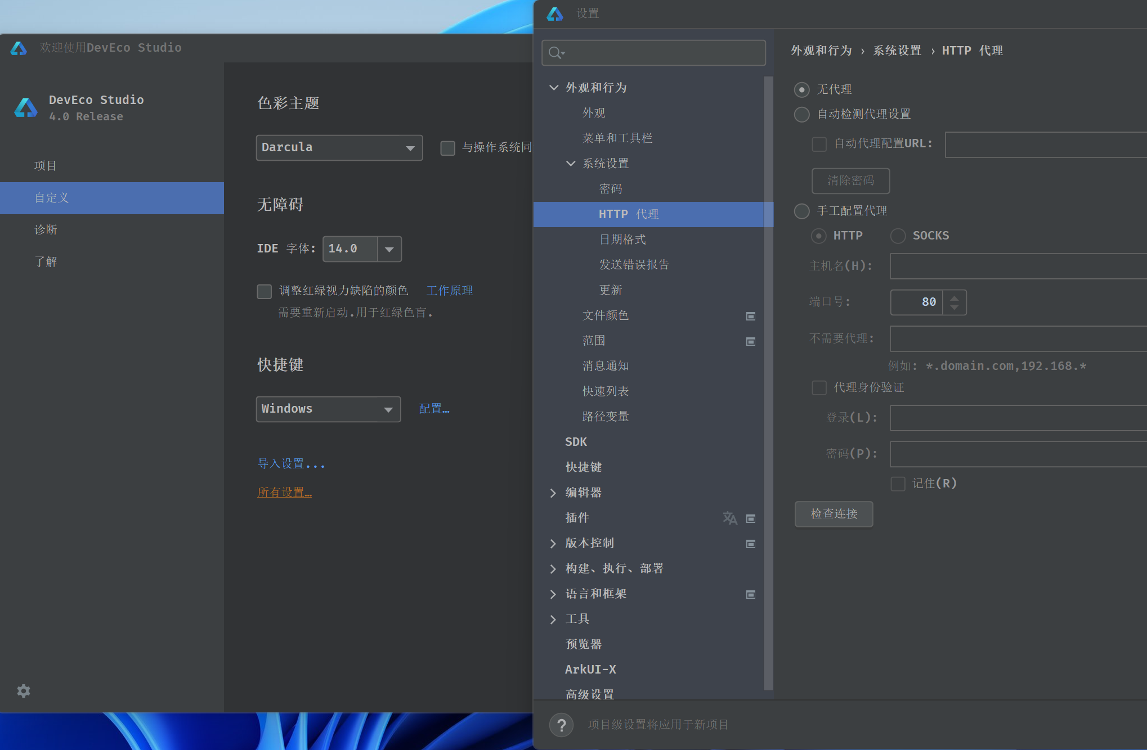Click the 检查连接 button

pyautogui.click(x=834, y=514)
